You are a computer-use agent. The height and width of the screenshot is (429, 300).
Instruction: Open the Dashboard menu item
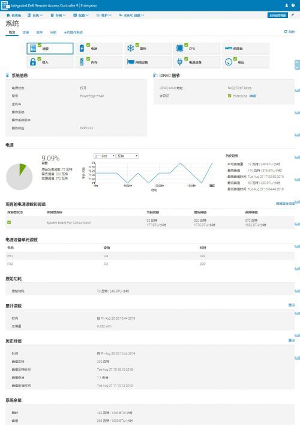pos(14,16)
